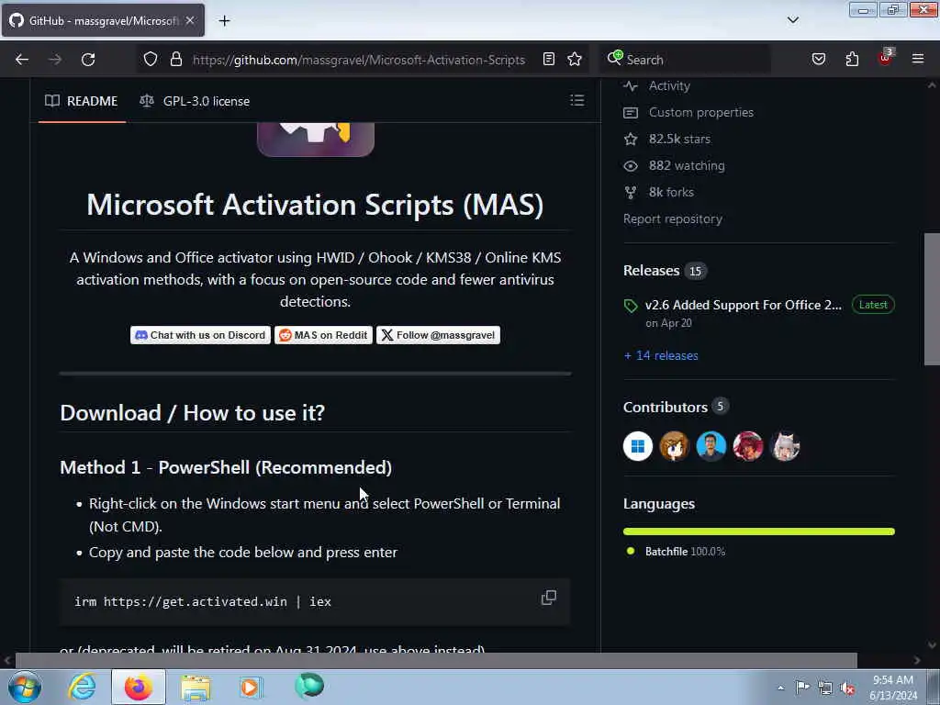Click the horizontal scrollbar at page bottom
The height and width of the screenshot is (705, 940).
click(436, 660)
